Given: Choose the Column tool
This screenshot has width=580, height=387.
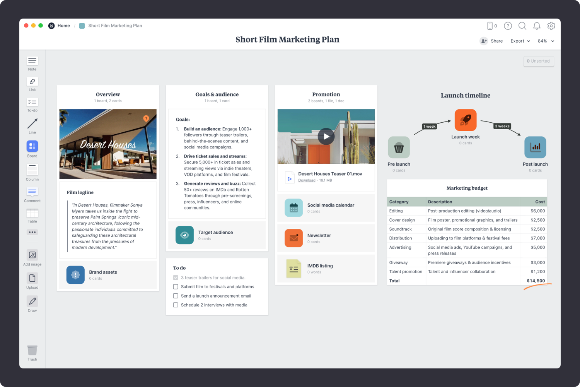Looking at the screenshot, I should (x=32, y=169).
